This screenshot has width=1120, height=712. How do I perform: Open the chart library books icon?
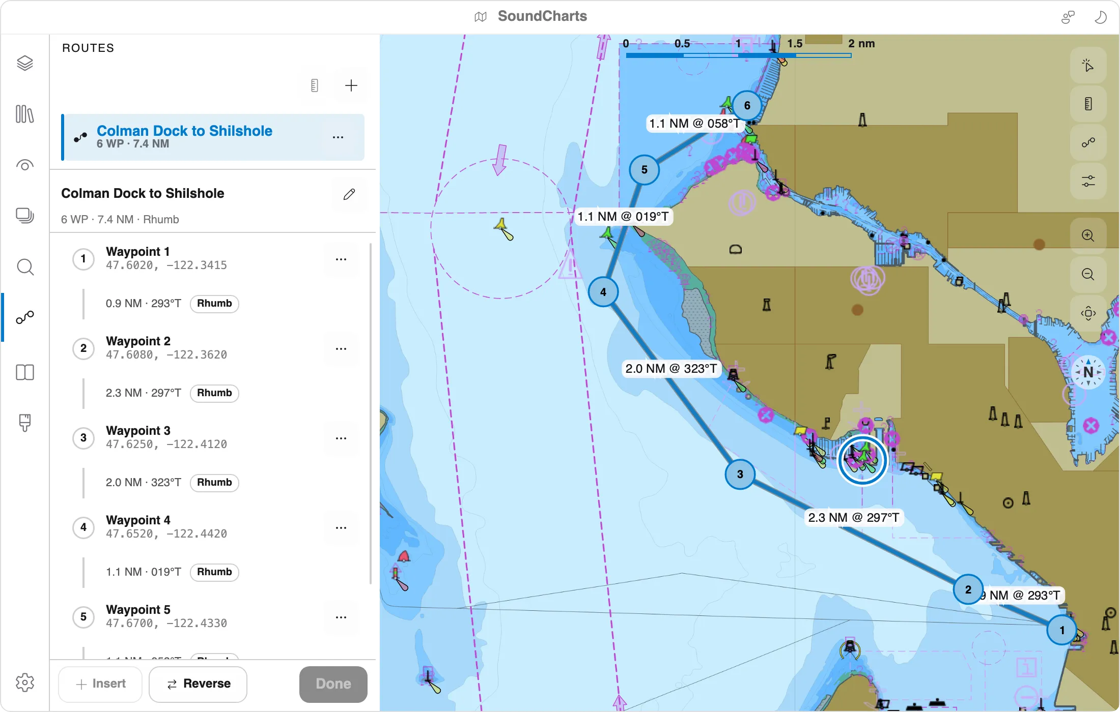click(24, 114)
